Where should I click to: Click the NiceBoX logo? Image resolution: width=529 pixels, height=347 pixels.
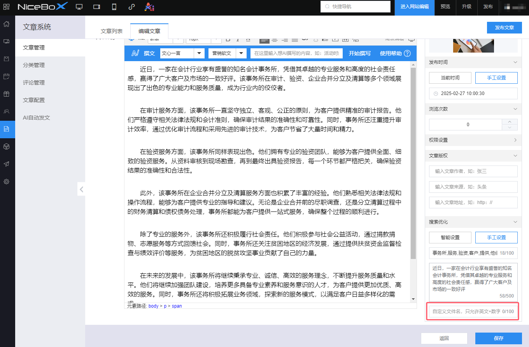pos(43,7)
